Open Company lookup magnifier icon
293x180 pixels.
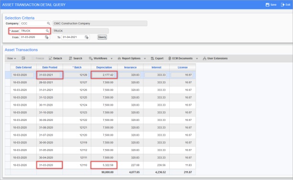coord(48,23)
